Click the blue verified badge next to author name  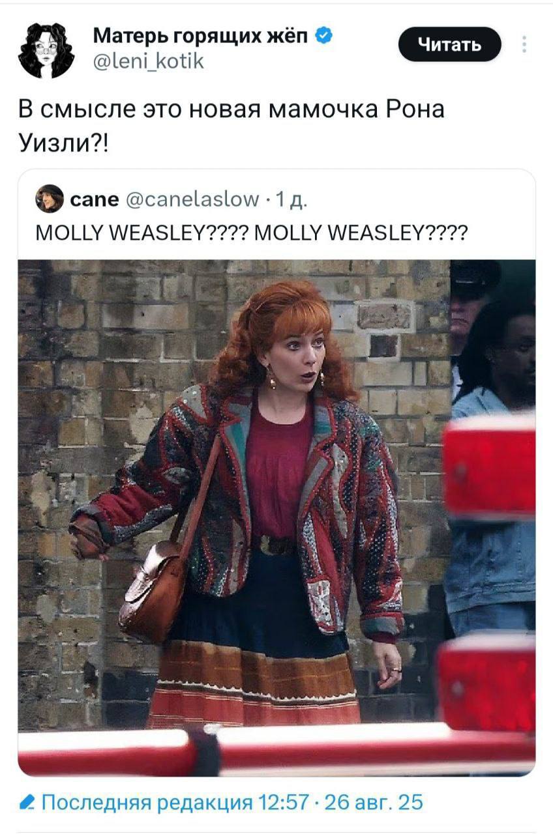pyautogui.click(x=324, y=35)
